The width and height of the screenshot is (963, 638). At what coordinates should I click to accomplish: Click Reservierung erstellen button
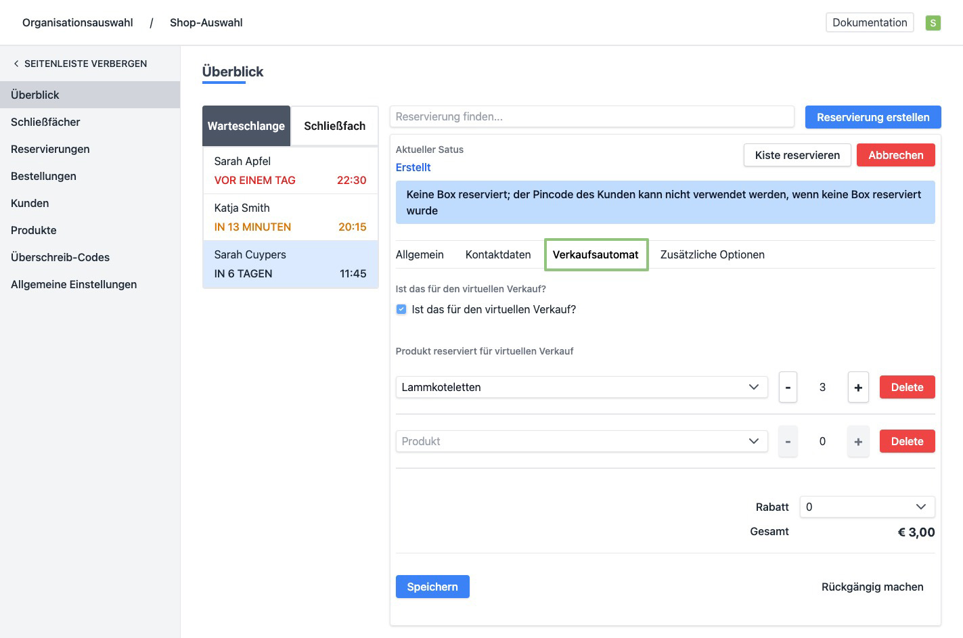872,117
